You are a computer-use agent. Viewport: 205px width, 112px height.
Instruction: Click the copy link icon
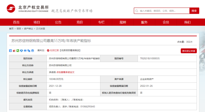click(29, 51)
